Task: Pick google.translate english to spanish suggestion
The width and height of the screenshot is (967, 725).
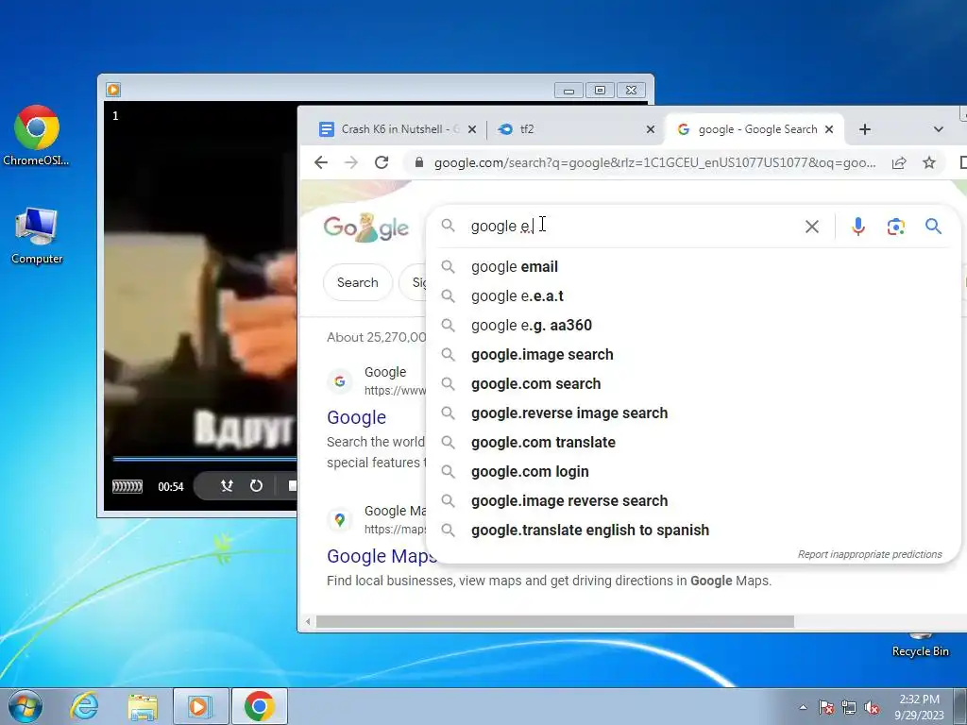Action: coord(693,531)
